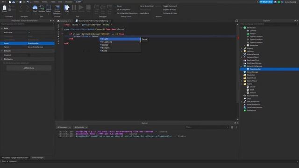This screenshot has height=168, width=299.
Task: Click the Format Selection icon
Action: point(57,7)
